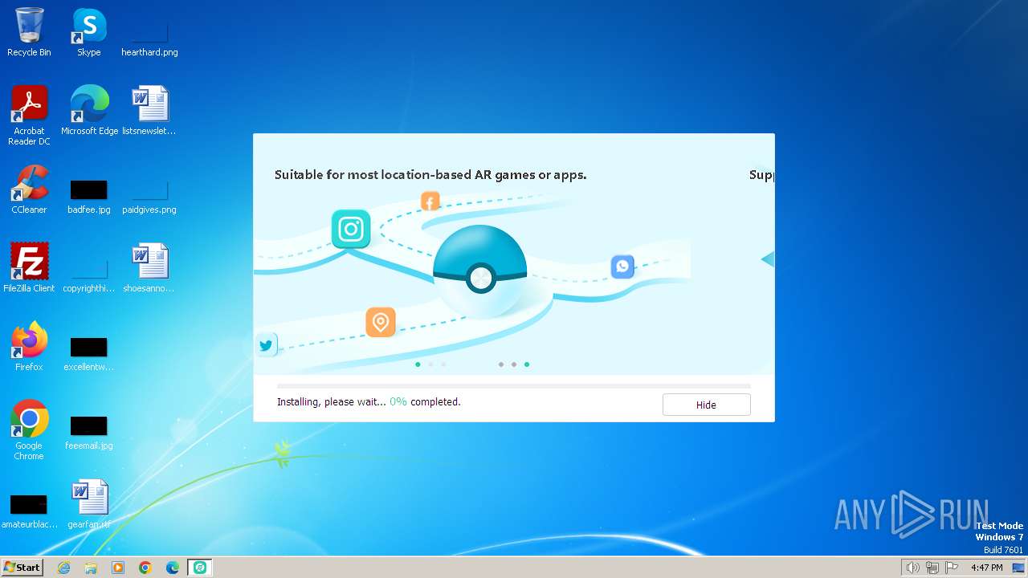The height and width of the screenshot is (578, 1028).
Task: Select excellentw file on desktop
Action: pos(88,352)
